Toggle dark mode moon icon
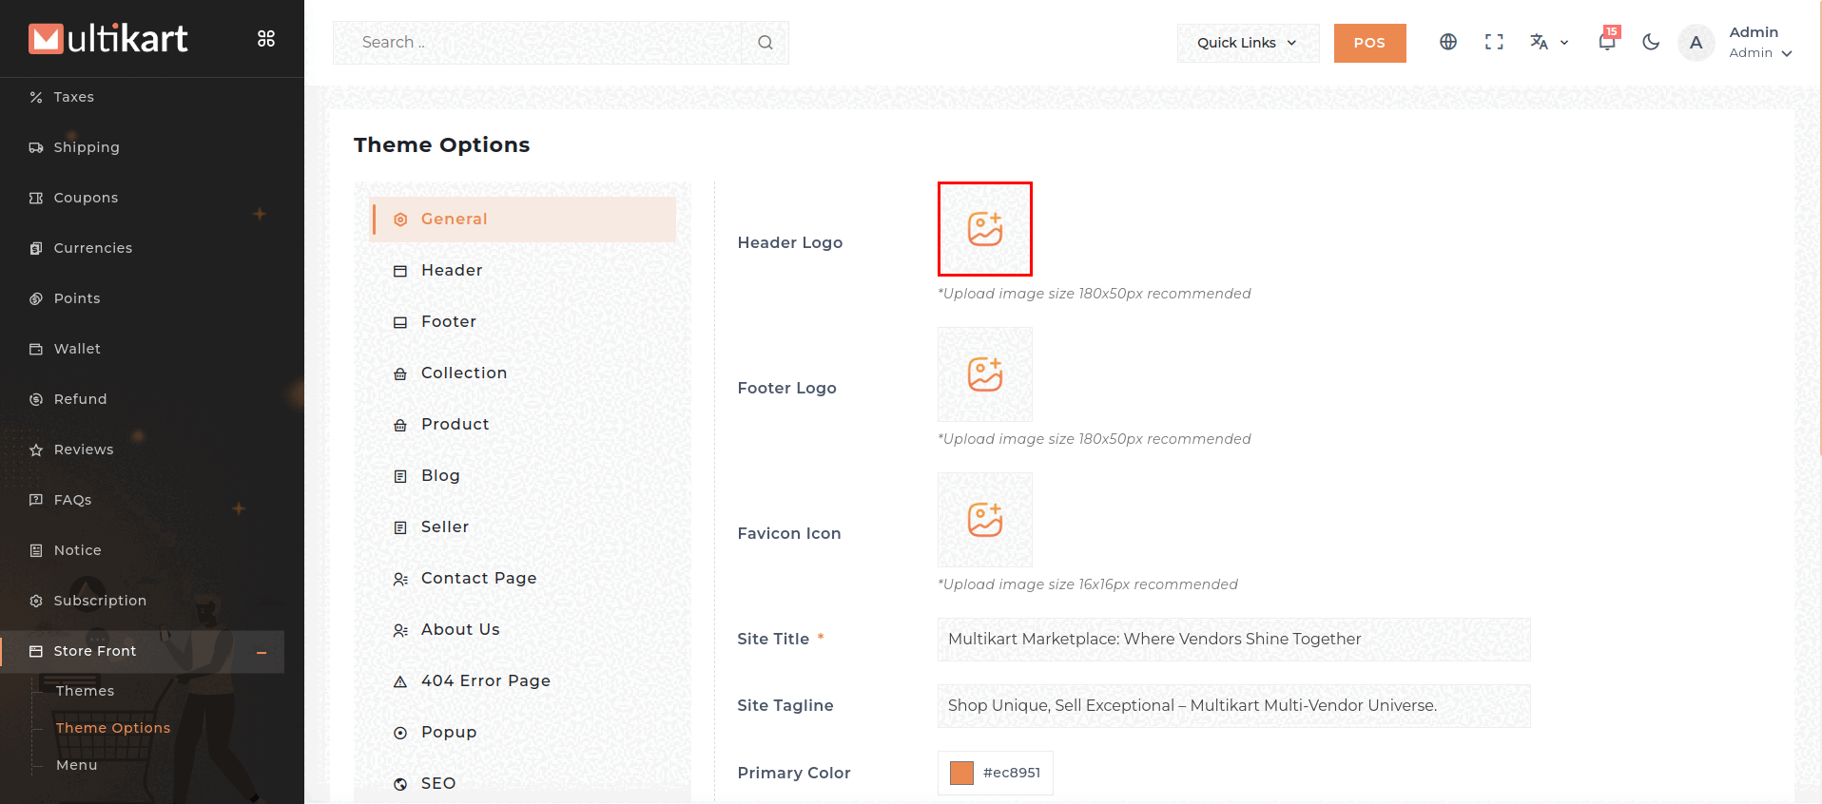Viewport: 1822px width, 804px height. click(x=1651, y=42)
